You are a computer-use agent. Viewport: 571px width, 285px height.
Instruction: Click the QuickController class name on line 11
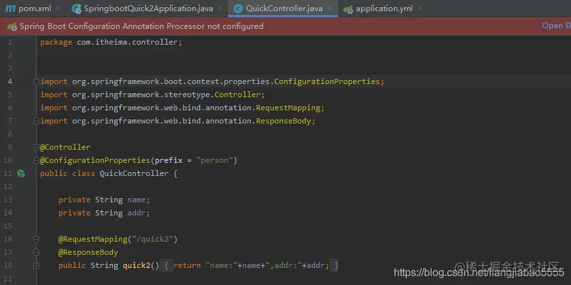134,173
